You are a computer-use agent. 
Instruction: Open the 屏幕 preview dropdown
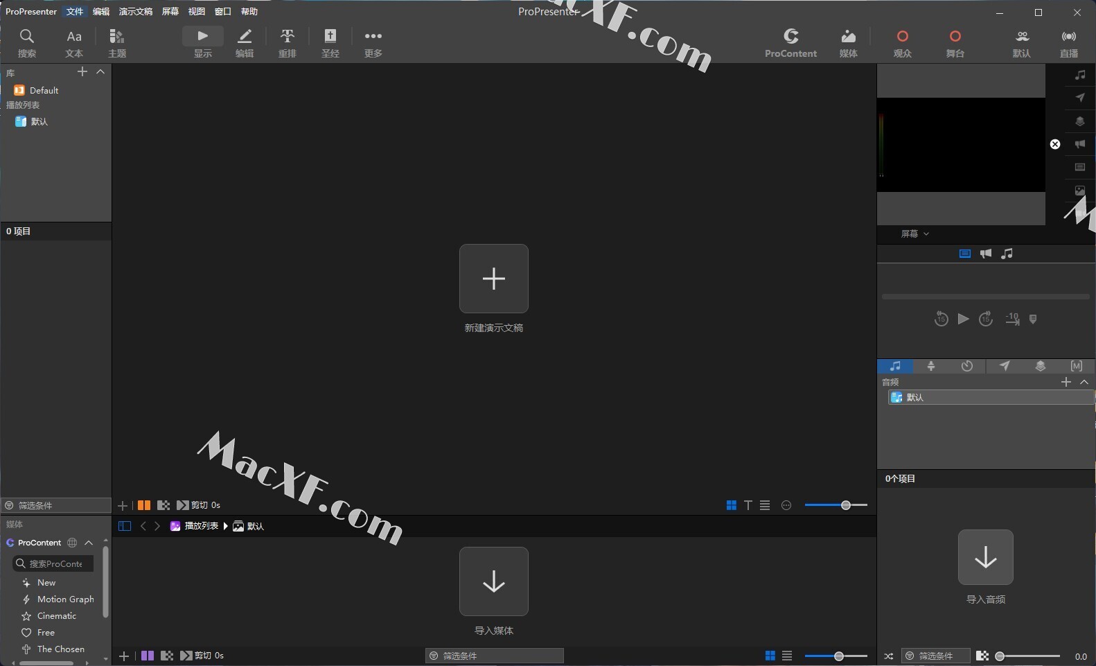(915, 234)
